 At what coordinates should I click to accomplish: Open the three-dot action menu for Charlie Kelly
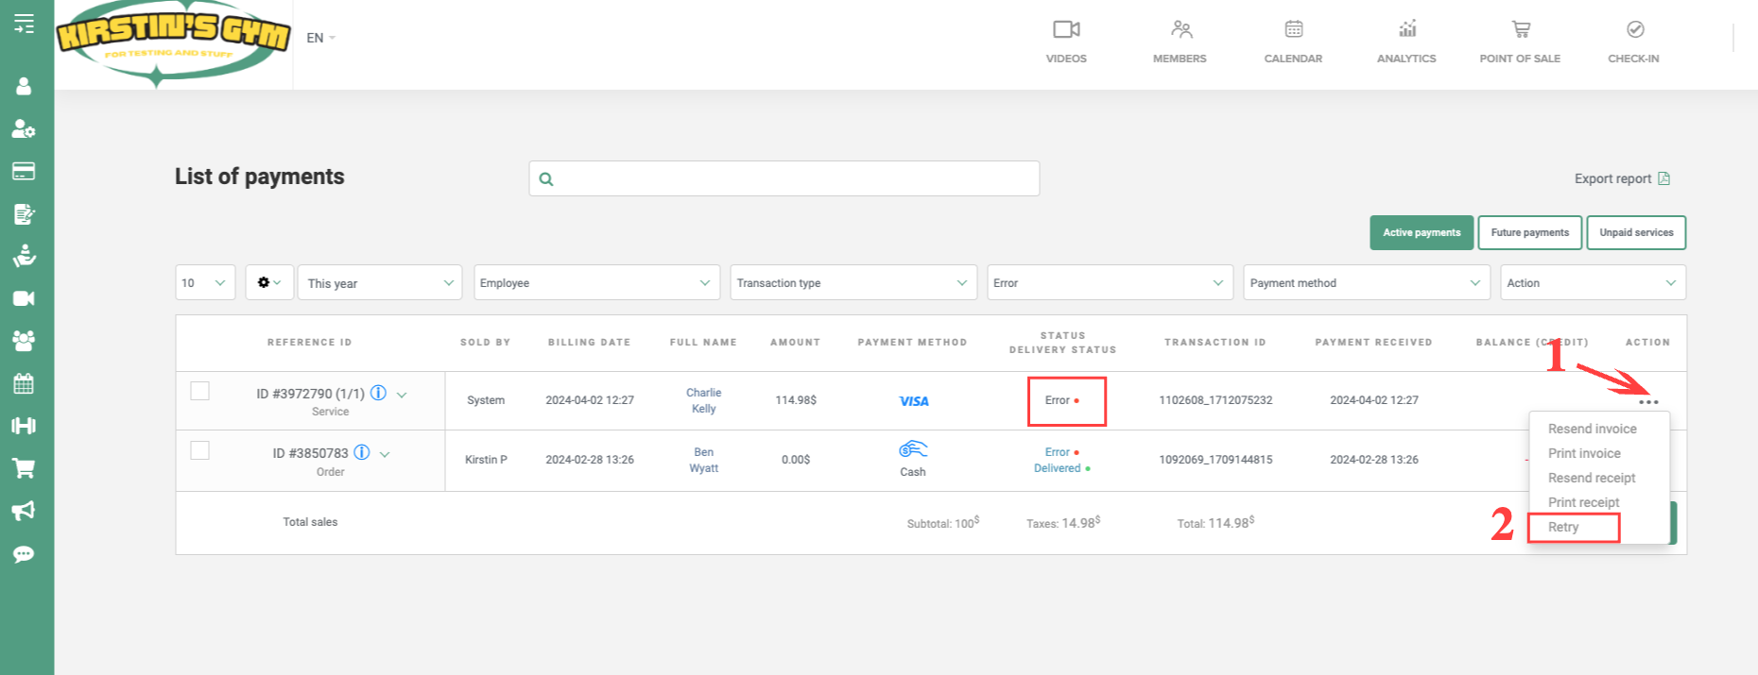[x=1648, y=402]
